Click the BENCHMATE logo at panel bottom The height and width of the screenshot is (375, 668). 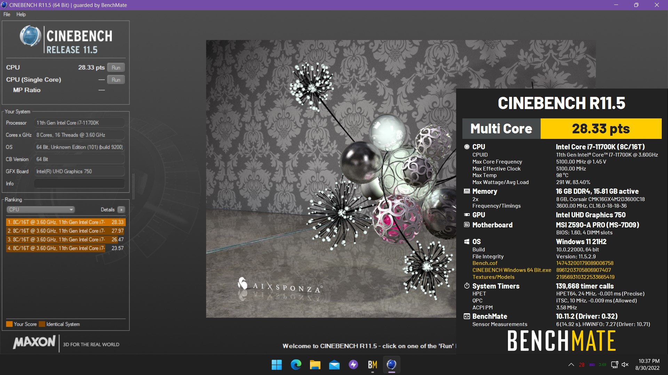click(x=562, y=341)
